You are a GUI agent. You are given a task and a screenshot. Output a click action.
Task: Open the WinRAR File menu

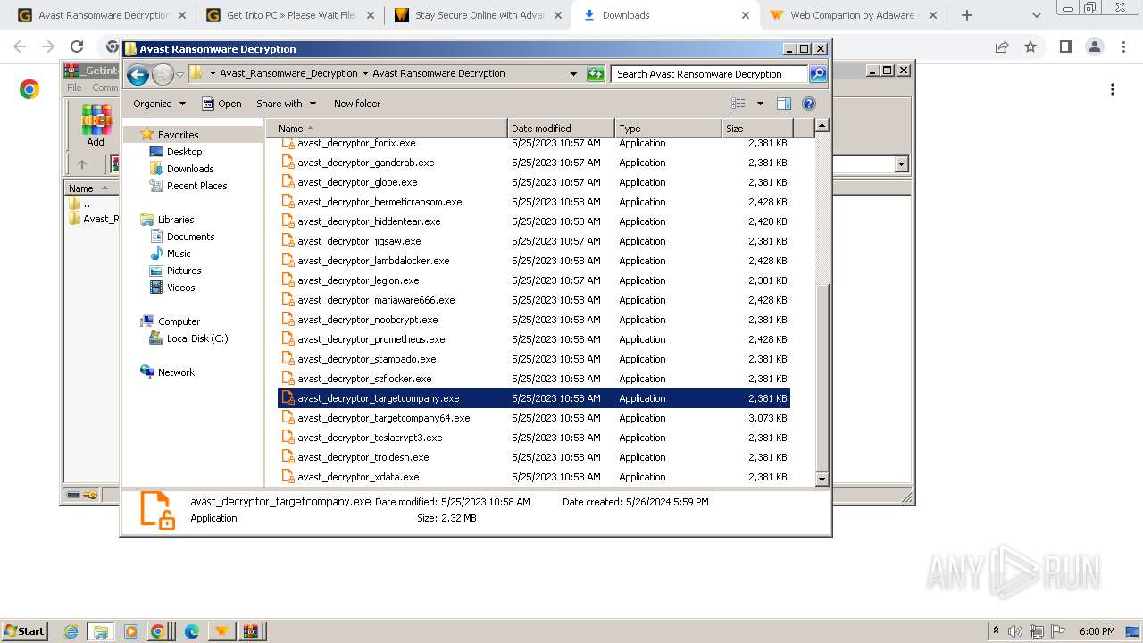tap(74, 88)
